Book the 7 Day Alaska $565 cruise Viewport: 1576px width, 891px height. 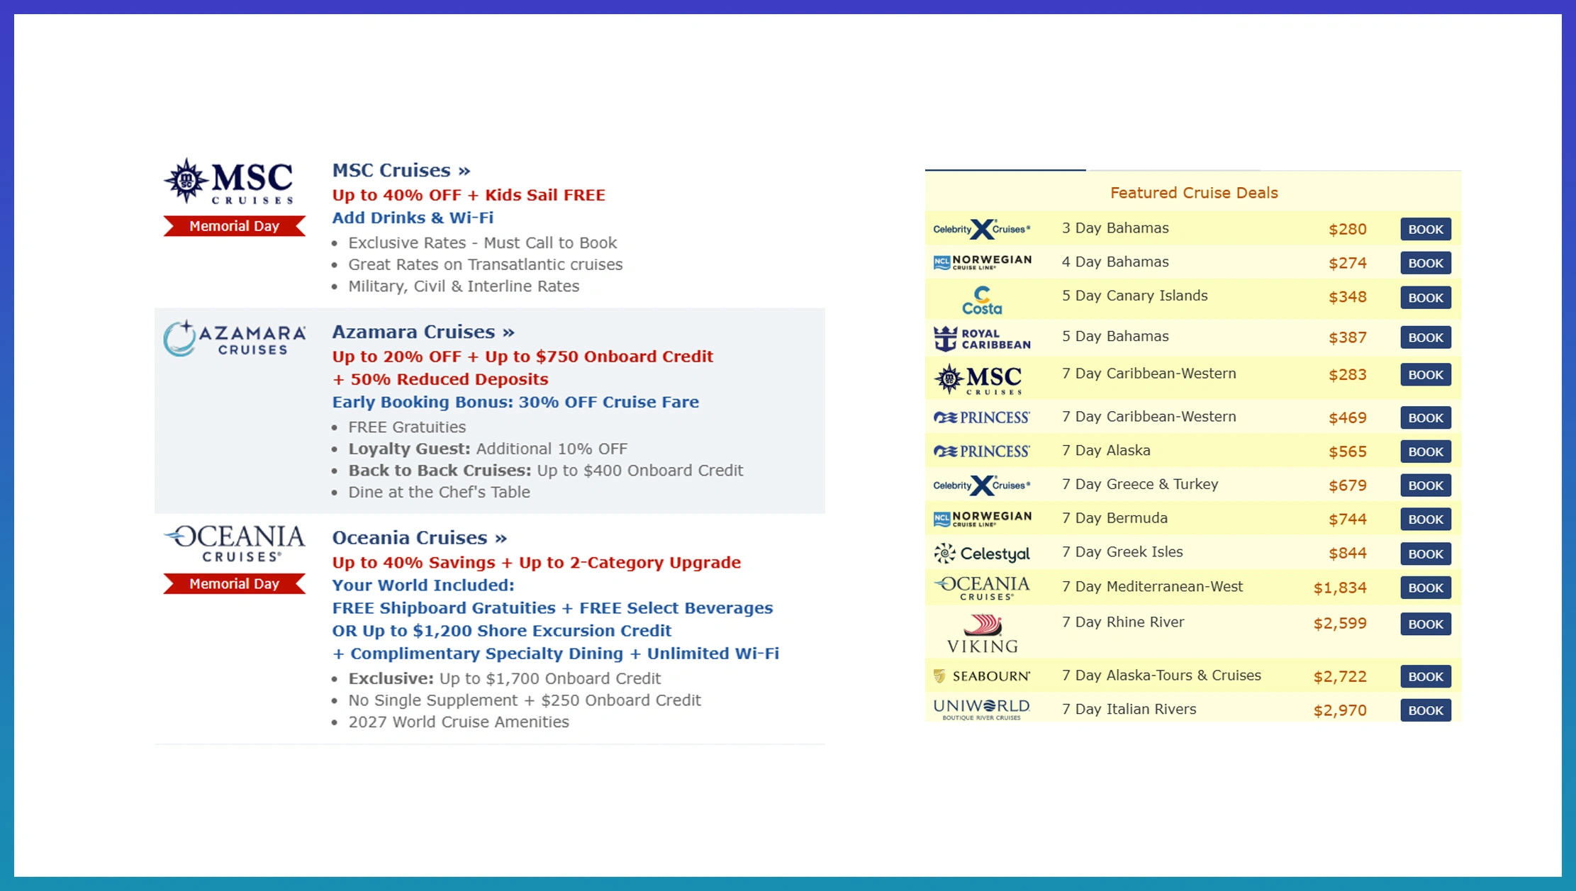(1426, 452)
